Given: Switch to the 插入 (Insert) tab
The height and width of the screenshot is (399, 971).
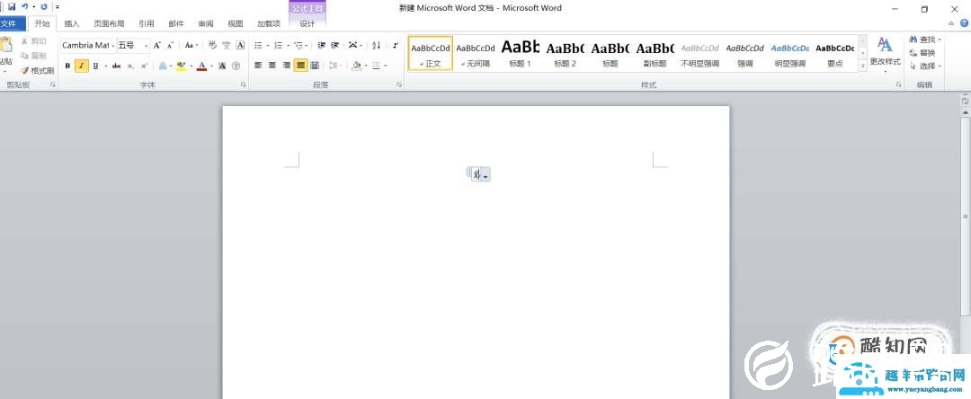Looking at the screenshot, I should point(72,24).
